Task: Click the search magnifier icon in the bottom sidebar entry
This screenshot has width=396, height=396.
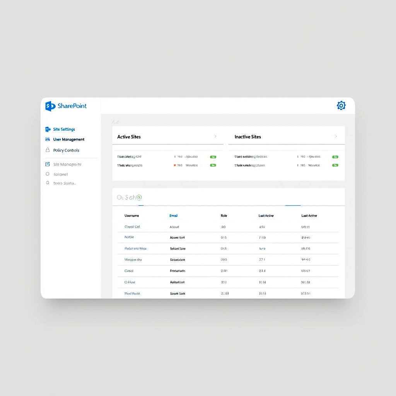Action: 47,183
